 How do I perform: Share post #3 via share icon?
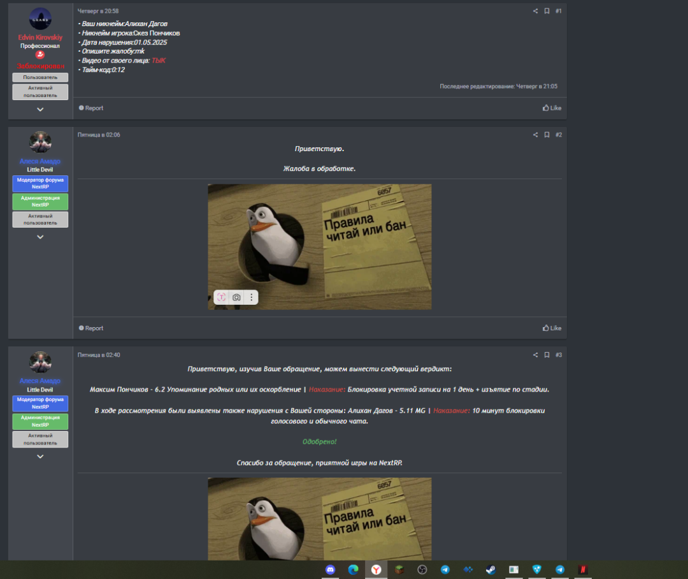(535, 355)
